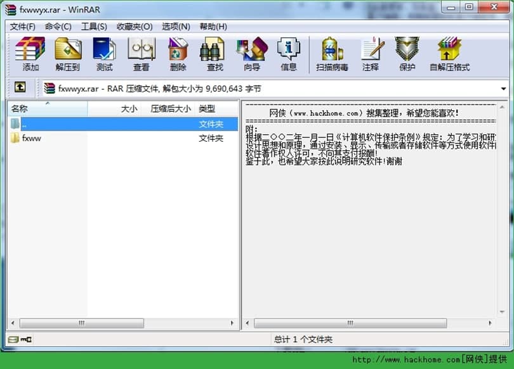This screenshot has width=514, height=369.
Task: Click the 解压到 (Extract To) icon
Action: (x=67, y=53)
